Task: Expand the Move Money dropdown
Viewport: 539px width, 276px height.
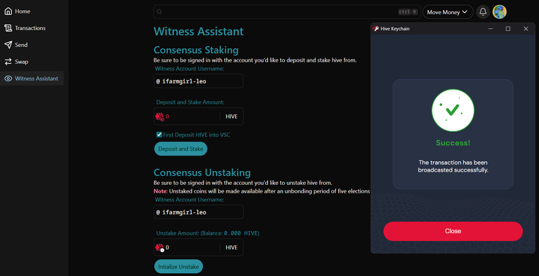Action: 448,12
